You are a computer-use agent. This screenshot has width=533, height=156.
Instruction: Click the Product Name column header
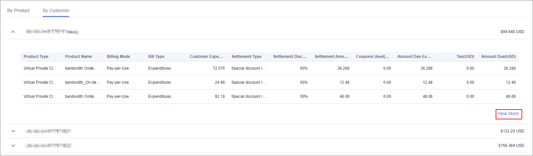point(78,57)
